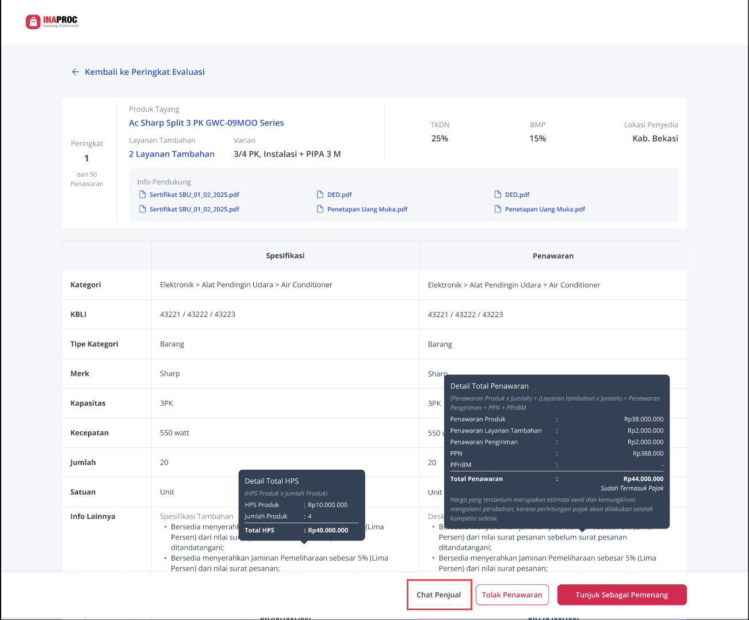
Task: Click the variant text 3/4 PK, Instalasi + PIPA 3 M
Action: 287,154
